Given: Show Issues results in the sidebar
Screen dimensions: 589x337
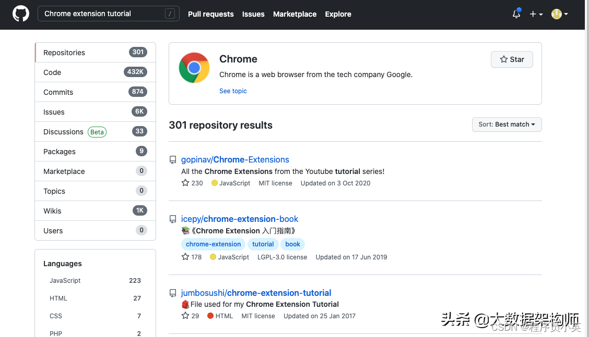Looking at the screenshot, I should tap(96, 112).
